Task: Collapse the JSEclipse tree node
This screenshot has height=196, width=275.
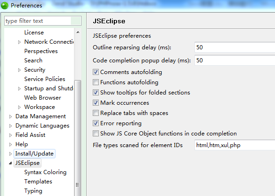Action: click(x=10, y=163)
